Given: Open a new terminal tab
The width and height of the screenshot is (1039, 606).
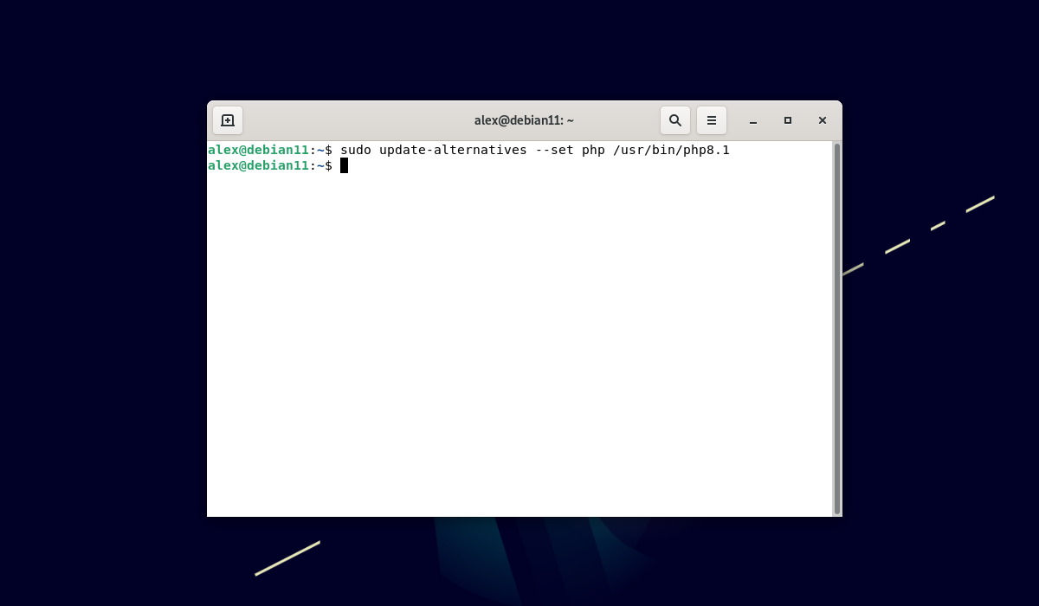Looking at the screenshot, I should click(228, 120).
